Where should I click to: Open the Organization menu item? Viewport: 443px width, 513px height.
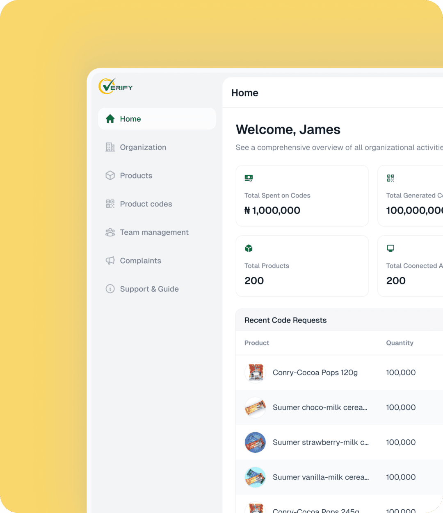143,147
